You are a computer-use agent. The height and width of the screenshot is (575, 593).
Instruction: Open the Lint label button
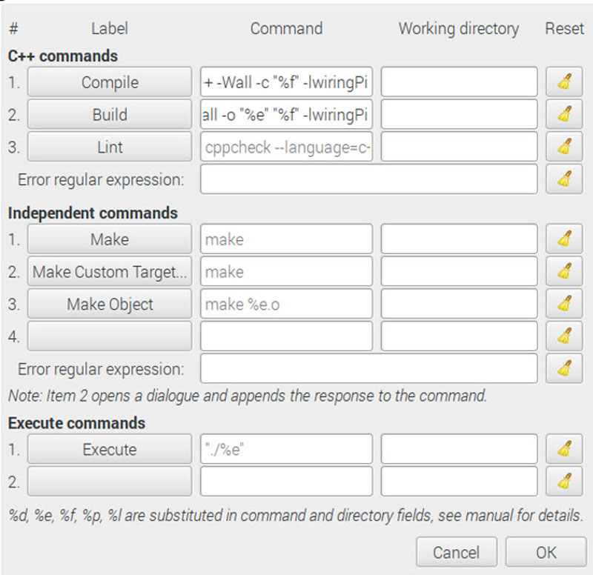[108, 147]
